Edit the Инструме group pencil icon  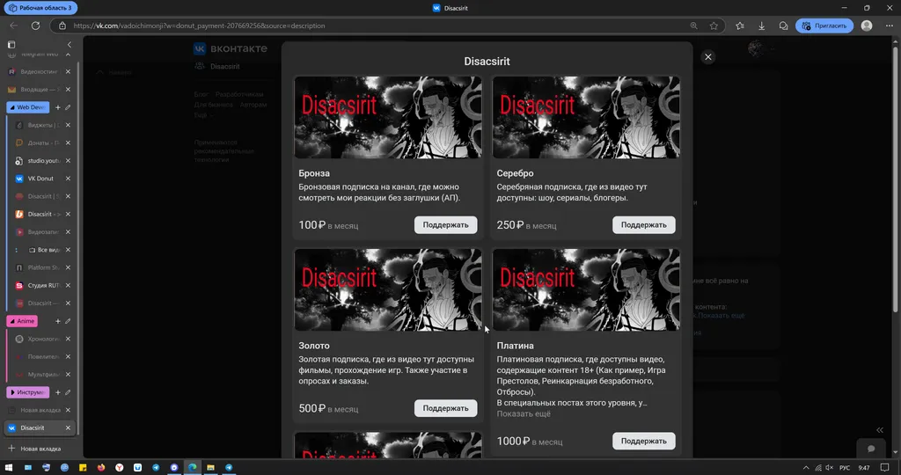68,392
